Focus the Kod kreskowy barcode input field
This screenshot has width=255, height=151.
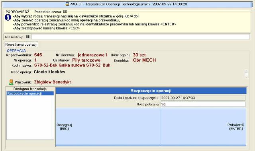(140, 37)
